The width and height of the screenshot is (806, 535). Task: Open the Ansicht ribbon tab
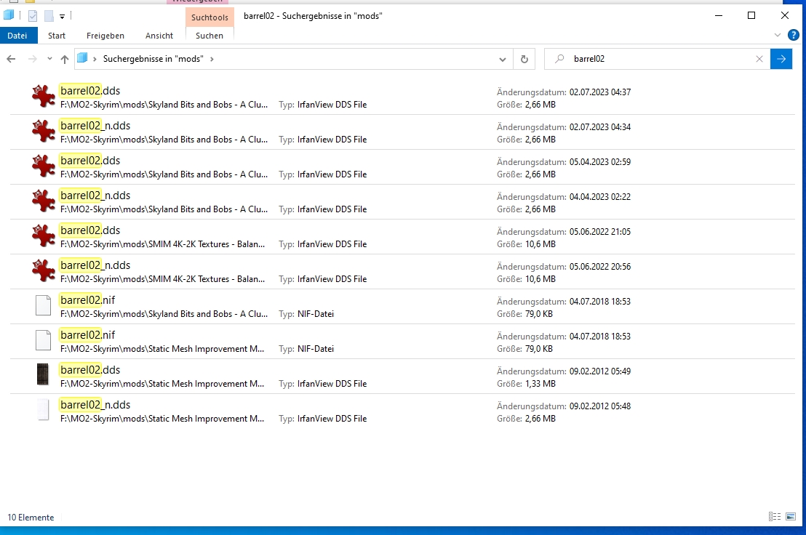(x=159, y=36)
